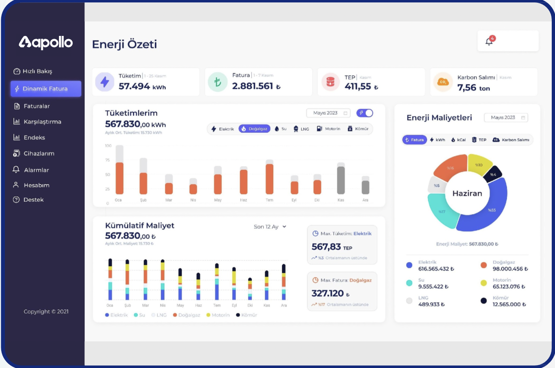Image resolution: width=555 pixels, height=368 pixels.
Task: Click the Cihazlarım devices icon in the sidebar
Action: [x=17, y=153]
